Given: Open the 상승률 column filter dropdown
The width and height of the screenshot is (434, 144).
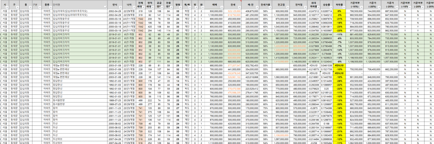Looking at the screenshot, I should pyautogui.click(x=331, y=7).
